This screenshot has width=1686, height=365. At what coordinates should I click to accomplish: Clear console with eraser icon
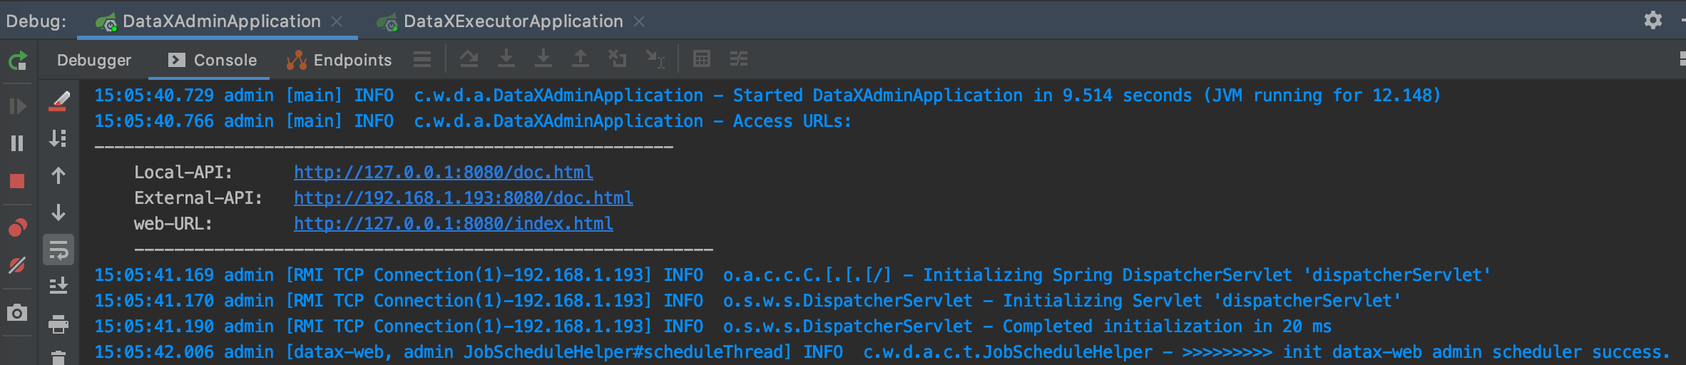(x=58, y=101)
